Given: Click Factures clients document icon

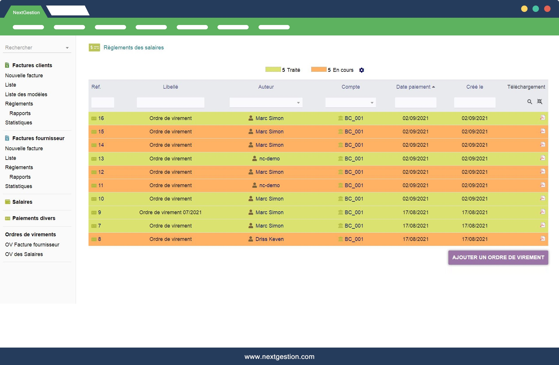Looking at the screenshot, I should coord(7,65).
